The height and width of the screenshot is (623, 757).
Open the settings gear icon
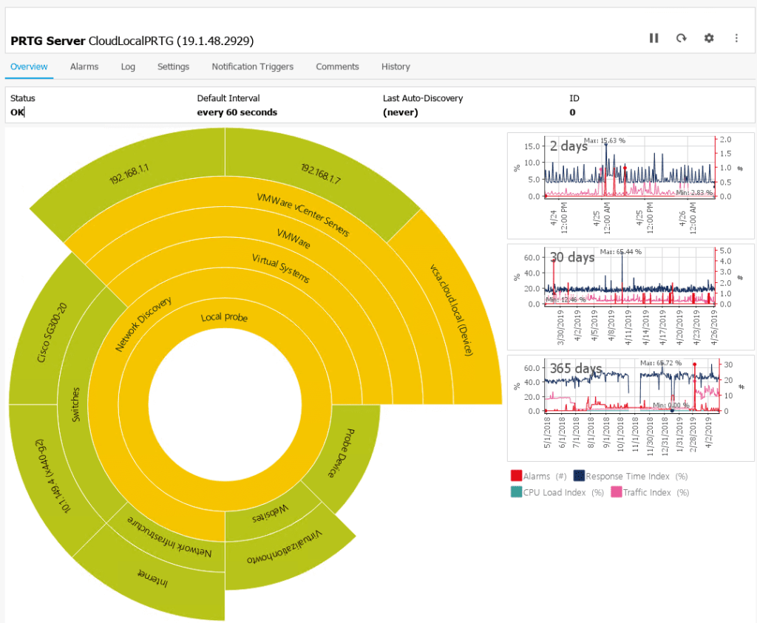click(x=708, y=38)
